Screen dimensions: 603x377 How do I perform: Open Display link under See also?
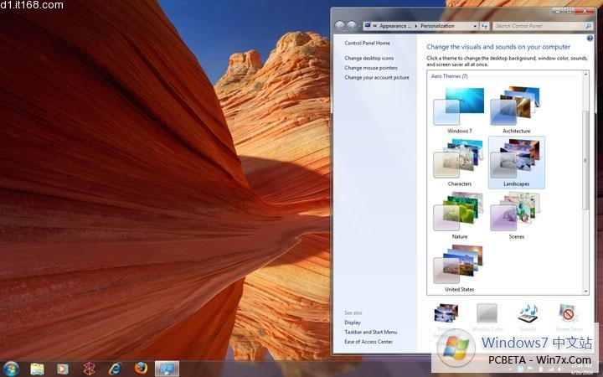[x=353, y=323]
